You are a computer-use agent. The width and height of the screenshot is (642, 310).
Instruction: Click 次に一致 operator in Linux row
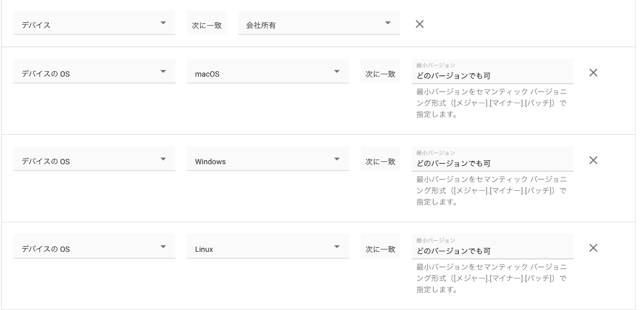point(380,248)
